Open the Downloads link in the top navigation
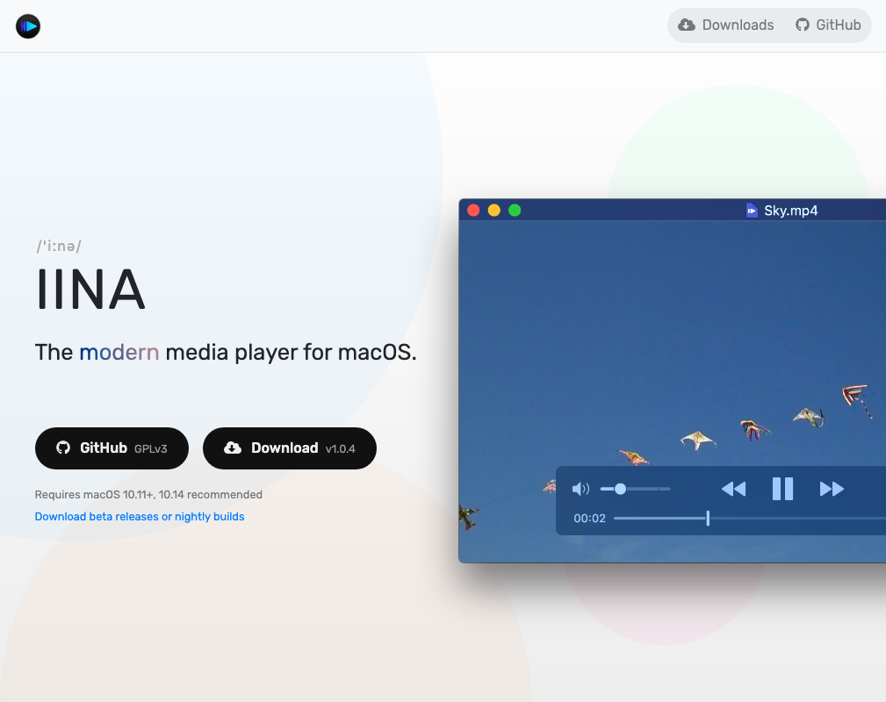The image size is (886, 702). pos(726,25)
